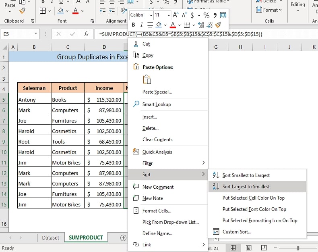Switch to Page Break Preview in status bar

click(264, 248)
